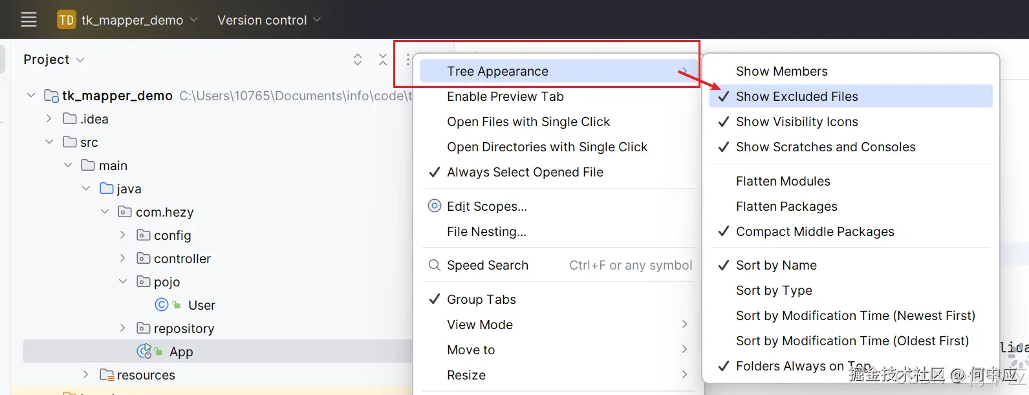Select the App runnable class icon
Viewport: 1029px width, 395px height.
tap(144, 351)
